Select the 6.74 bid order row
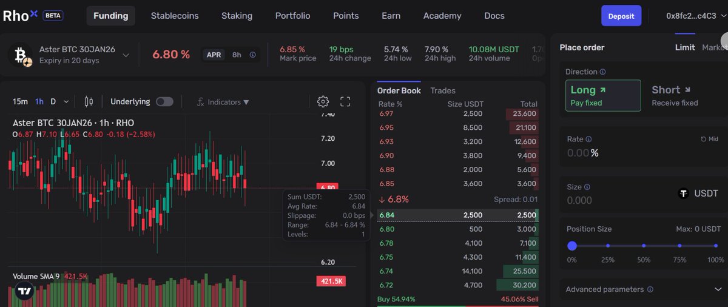The image size is (728, 307). pos(458,271)
